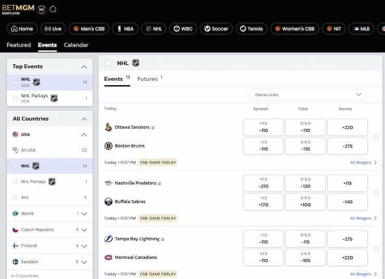
Task: Click Buffalo Sabres team logo
Action: pyautogui.click(x=108, y=202)
